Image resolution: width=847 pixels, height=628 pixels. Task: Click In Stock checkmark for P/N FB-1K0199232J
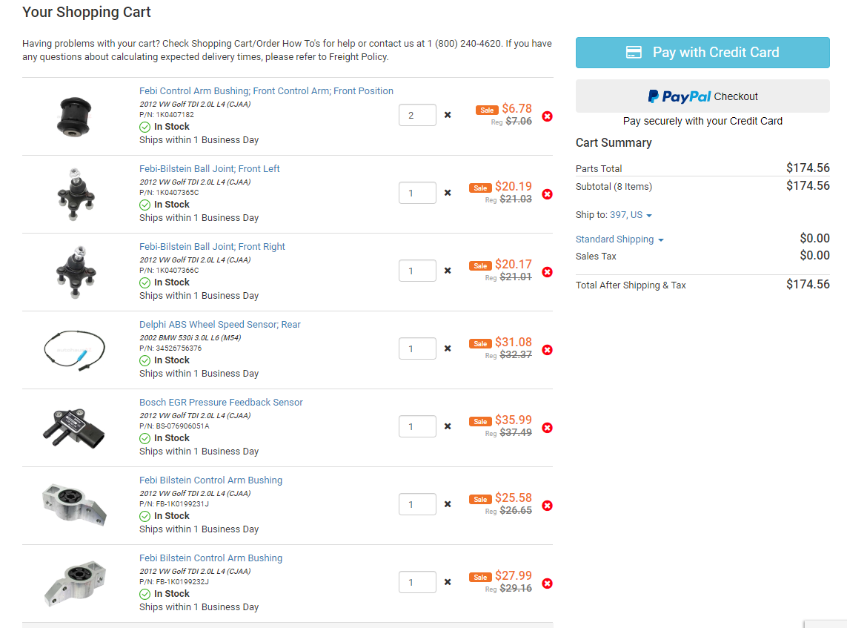[145, 594]
